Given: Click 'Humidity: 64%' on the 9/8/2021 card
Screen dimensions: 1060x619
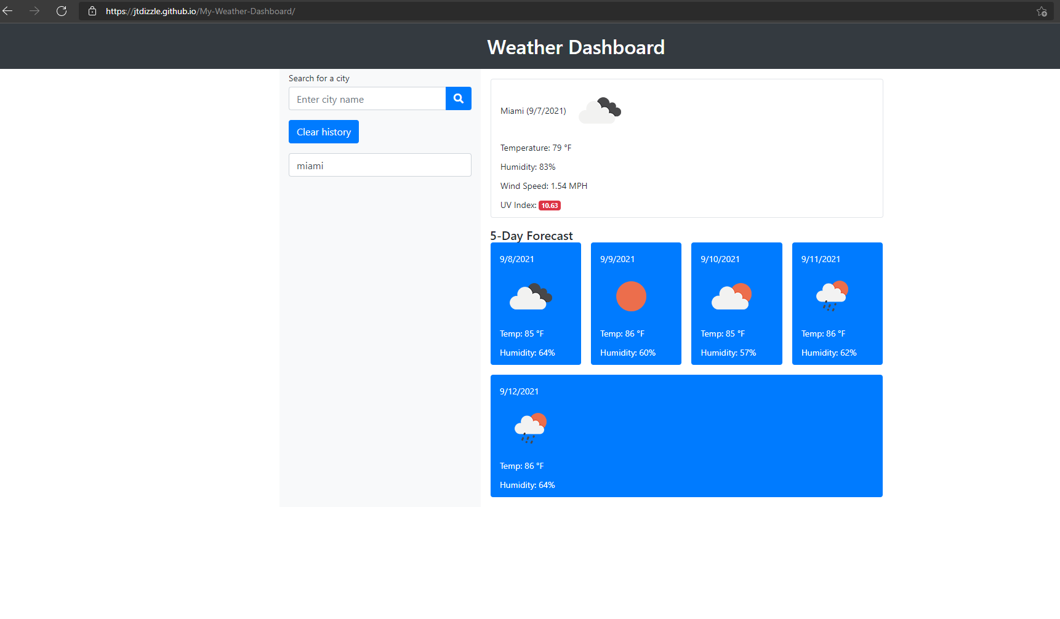Looking at the screenshot, I should pyautogui.click(x=527, y=353).
